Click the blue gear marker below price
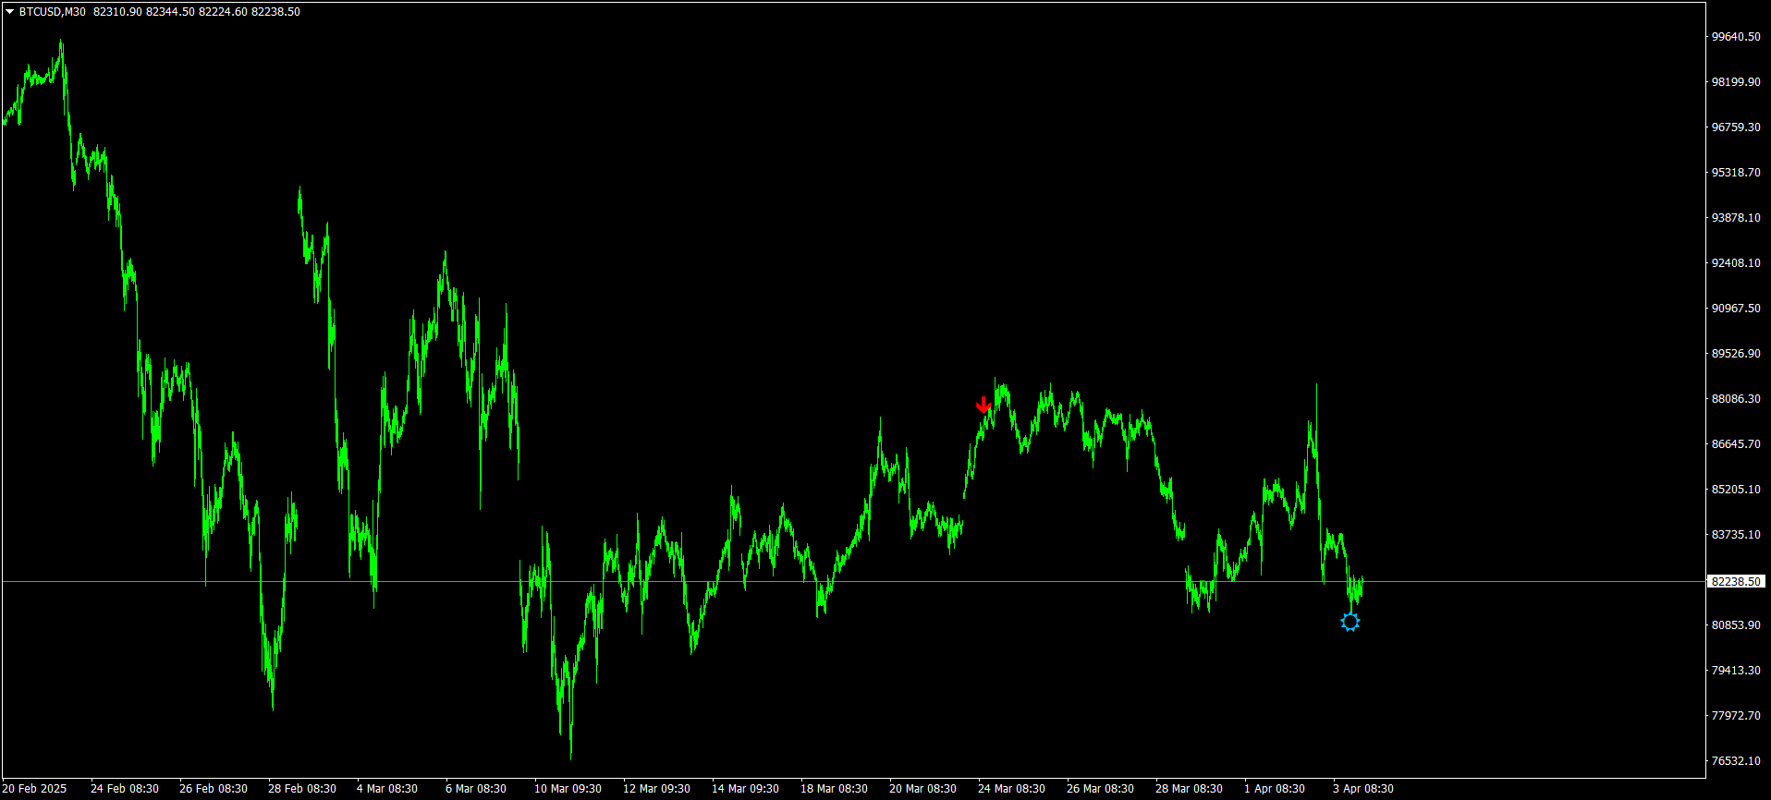This screenshot has height=800, width=1771. [x=1350, y=622]
